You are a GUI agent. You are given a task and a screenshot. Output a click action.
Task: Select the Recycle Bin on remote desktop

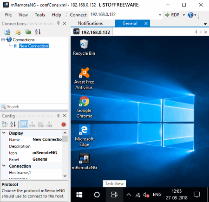(84, 47)
